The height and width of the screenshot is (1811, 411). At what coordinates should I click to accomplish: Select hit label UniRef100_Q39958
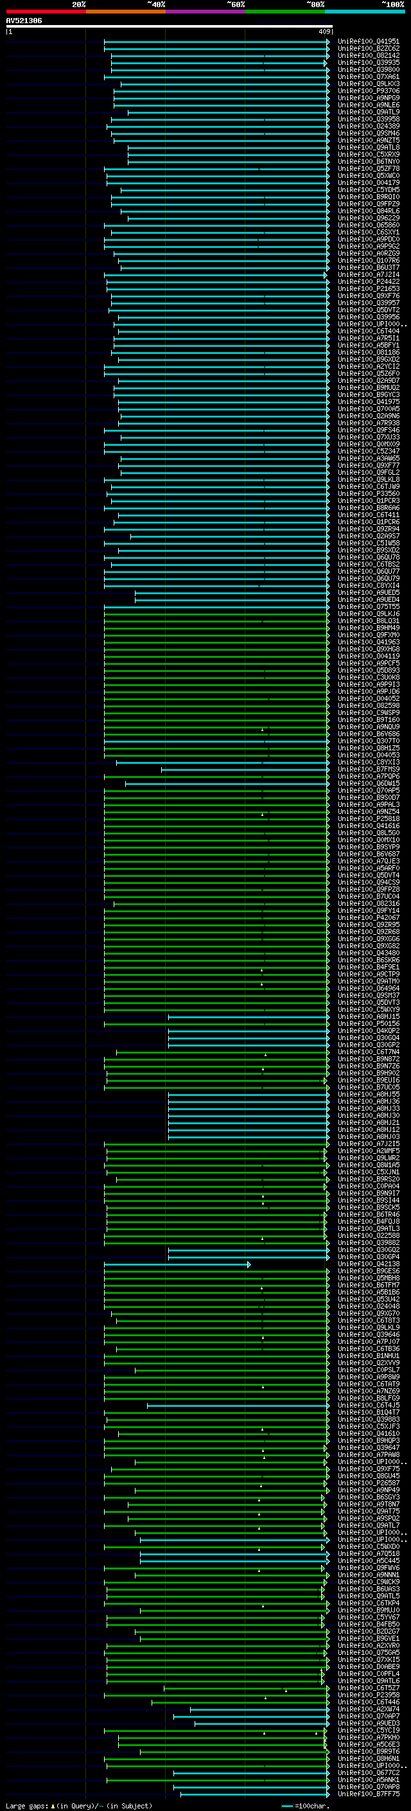pyautogui.click(x=368, y=119)
